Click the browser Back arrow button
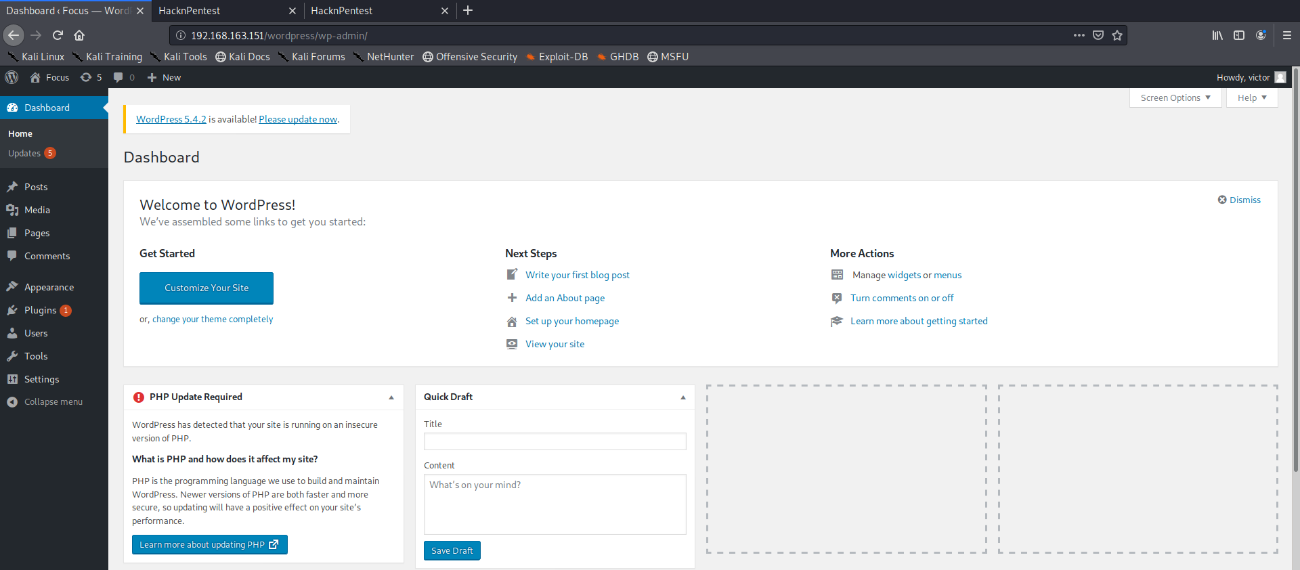Screen dimensions: 1300x570 (14, 35)
